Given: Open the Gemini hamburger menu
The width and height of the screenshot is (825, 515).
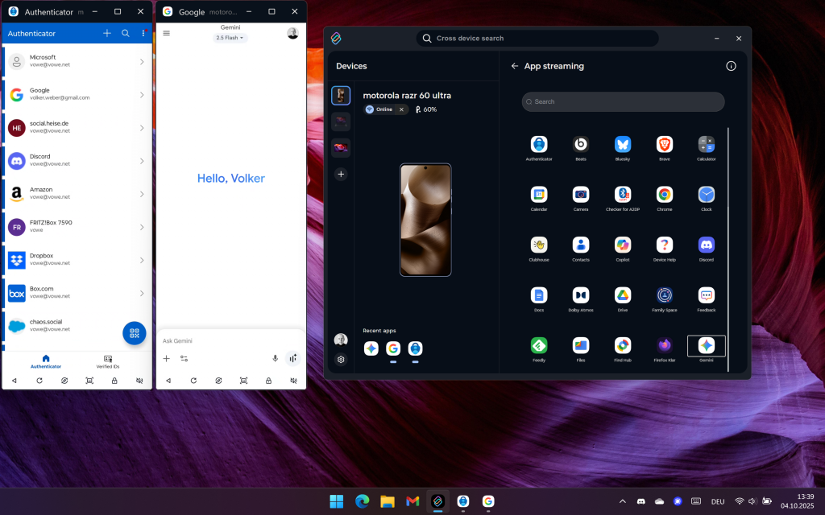Looking at the screenshot, I should point(167,33).
